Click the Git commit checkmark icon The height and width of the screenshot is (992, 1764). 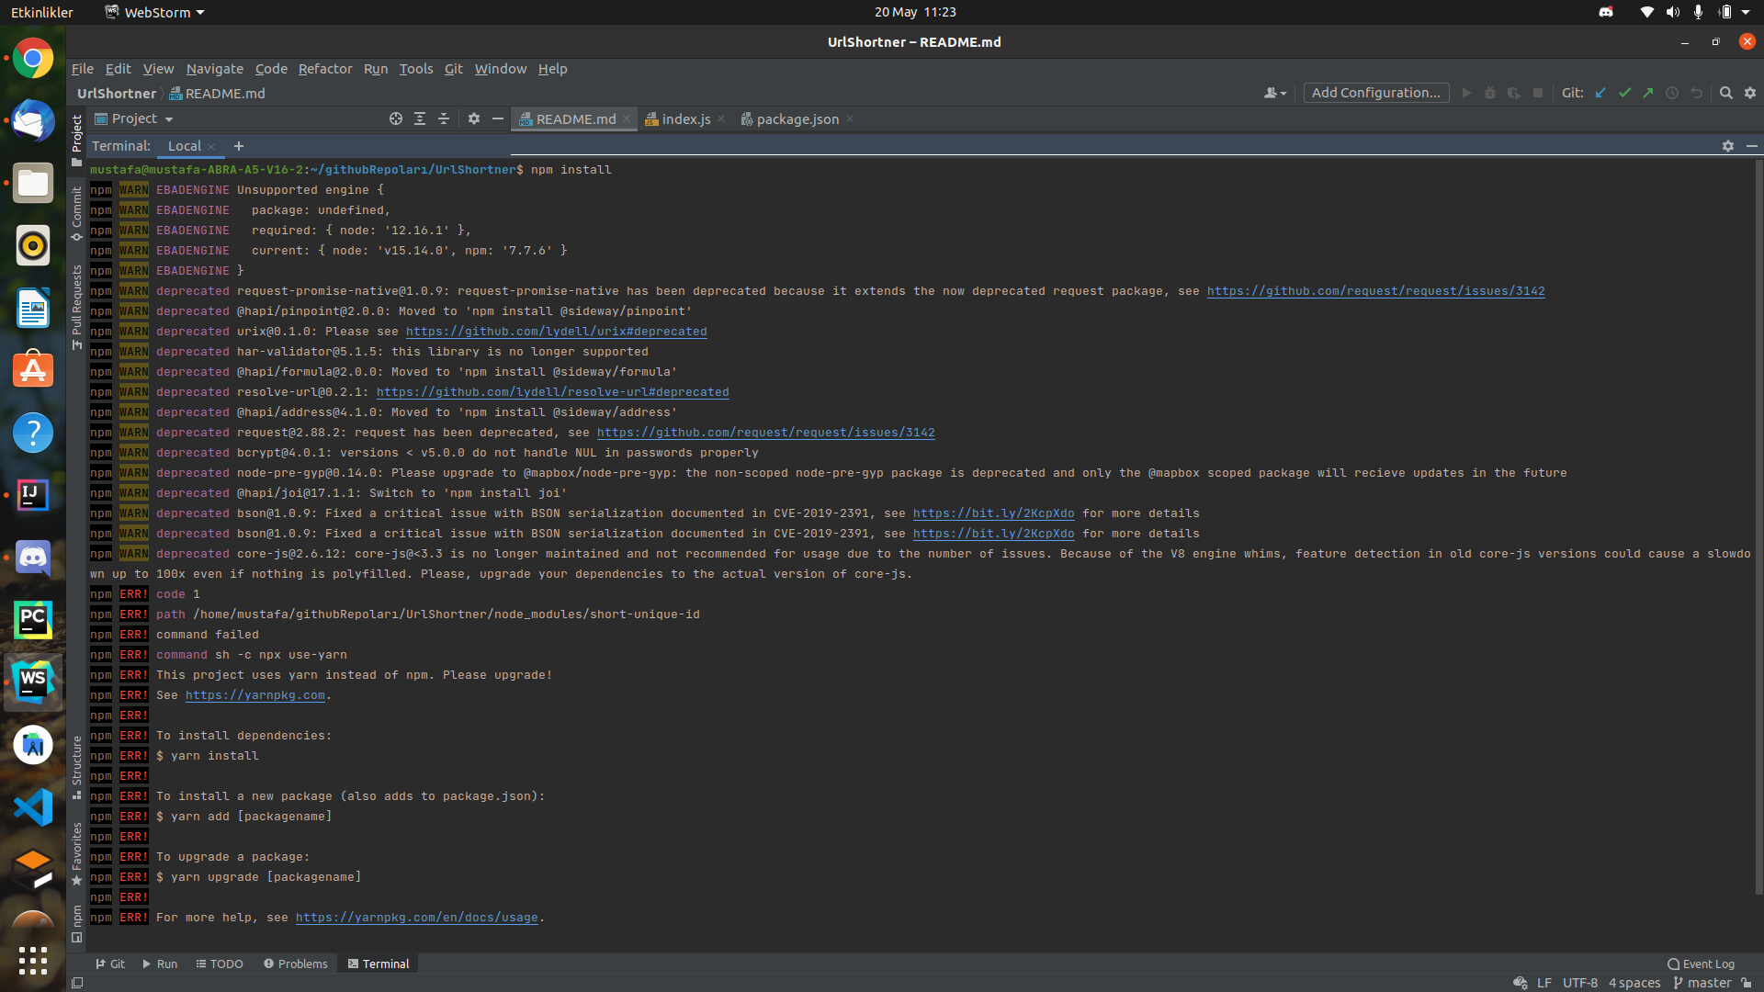click(x=1624, y=93)
